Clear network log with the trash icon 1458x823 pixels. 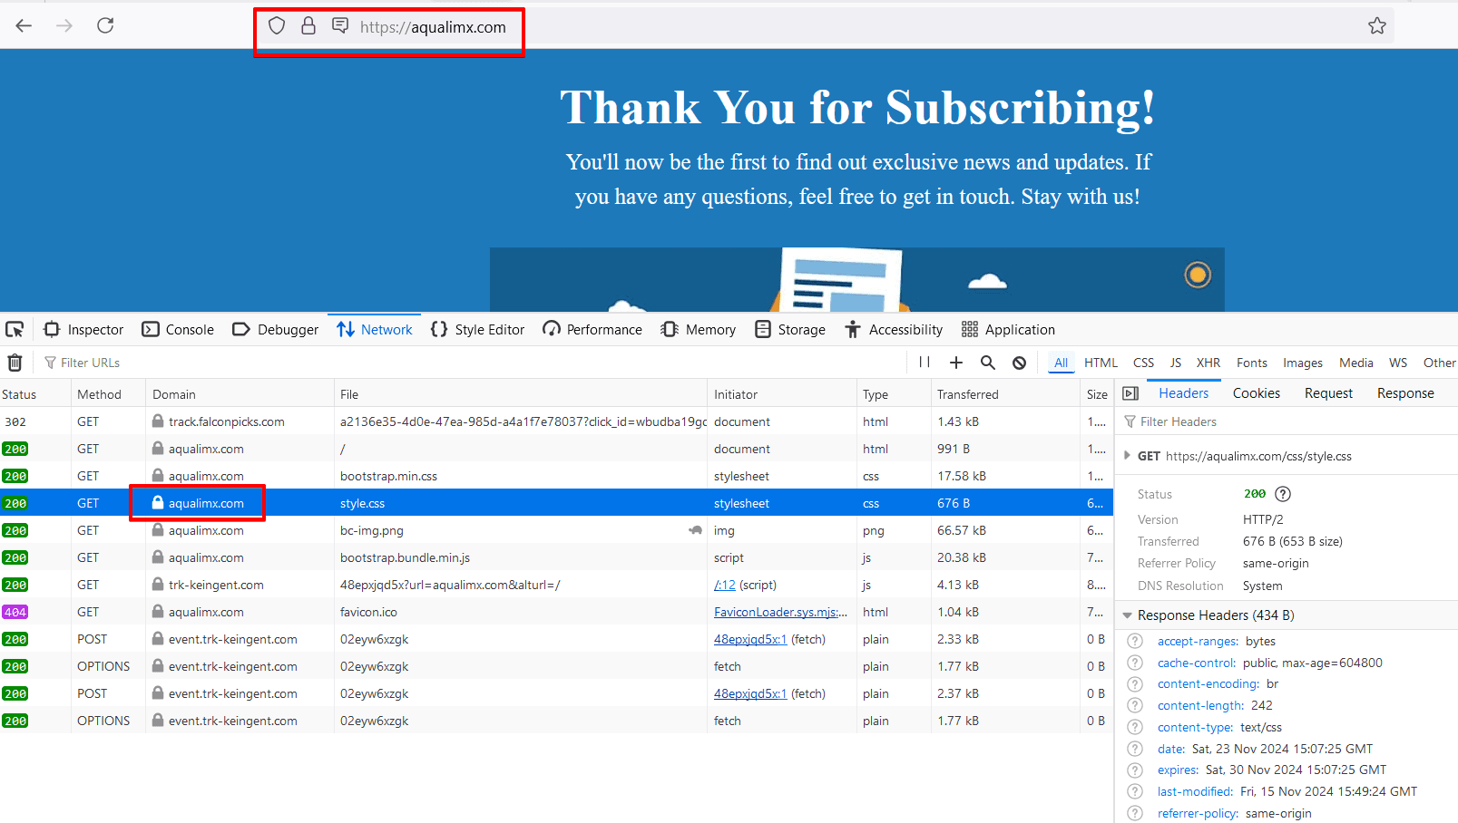pos(15,363)
